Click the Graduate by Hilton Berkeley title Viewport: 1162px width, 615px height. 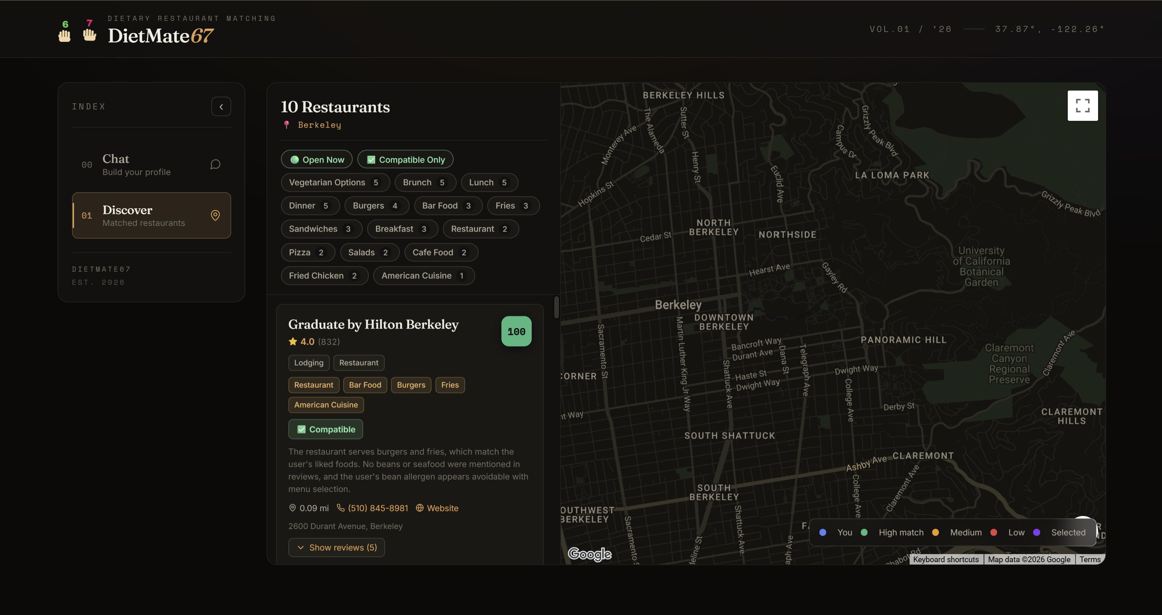[x=374, y=324]
